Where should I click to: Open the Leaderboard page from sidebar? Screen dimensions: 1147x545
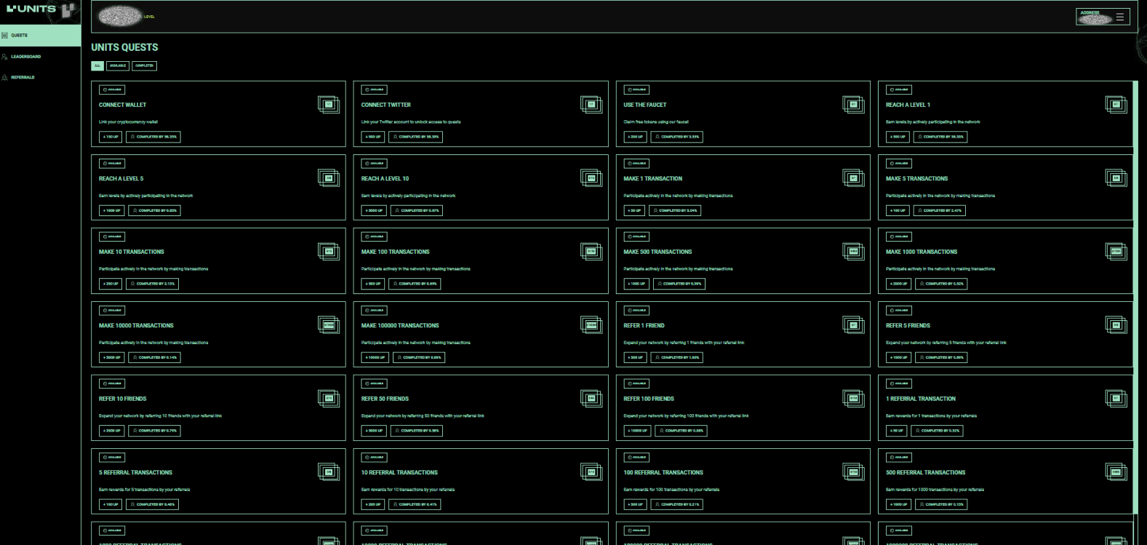pyautogui.click(x=25, y=56)
